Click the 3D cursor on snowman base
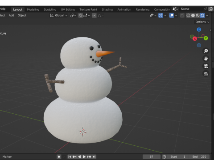214x160 pixels. tap(83, 132)
